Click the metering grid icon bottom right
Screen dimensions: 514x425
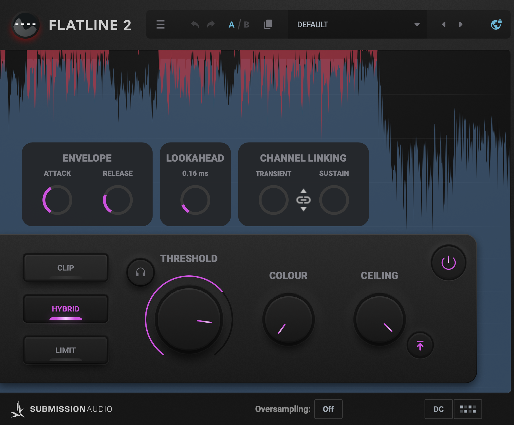click(x=468, y=409)
